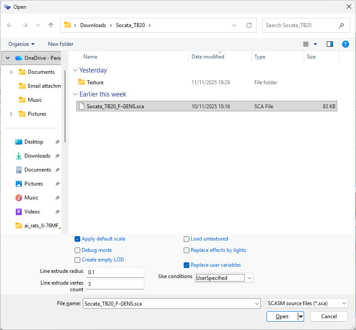Click the Refresh icon in address bar
The image size is (356, 330).
pyautogui.click(x=249, y=25)
